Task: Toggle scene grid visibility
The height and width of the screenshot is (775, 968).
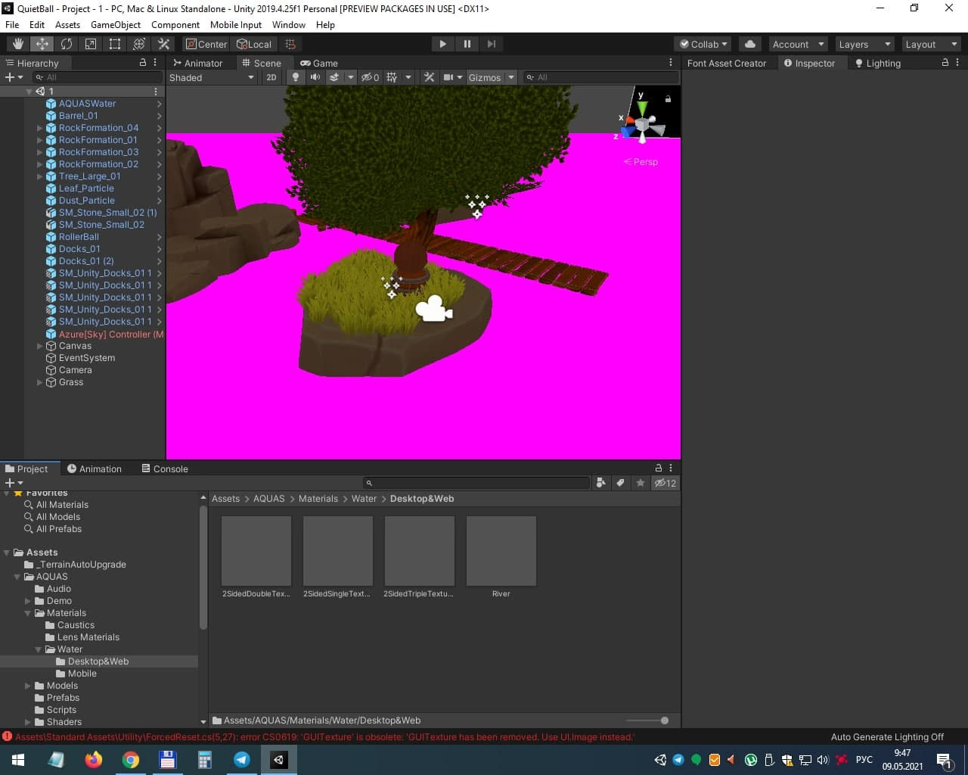Action: point(392,77)
